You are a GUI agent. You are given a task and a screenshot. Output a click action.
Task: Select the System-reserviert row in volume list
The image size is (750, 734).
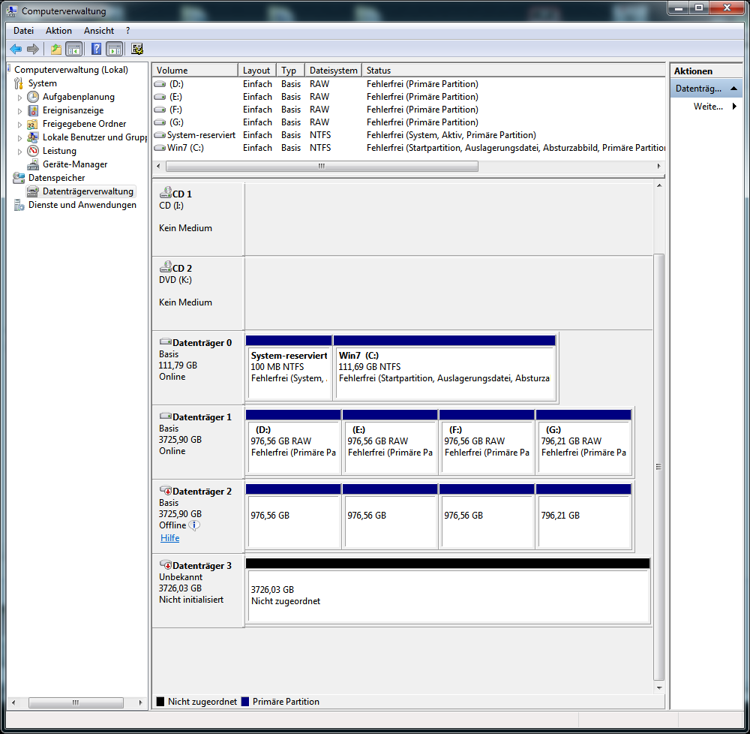click(409, 135)
